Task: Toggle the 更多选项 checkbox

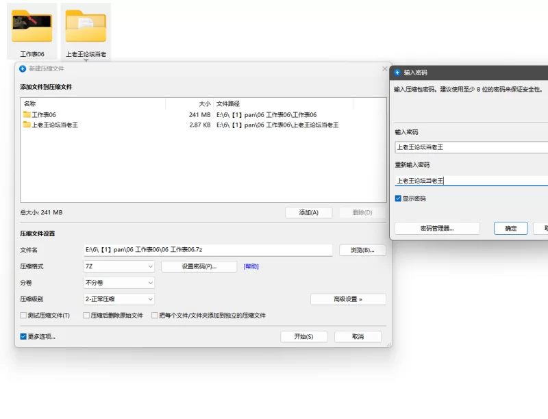Action: (23, 337)
